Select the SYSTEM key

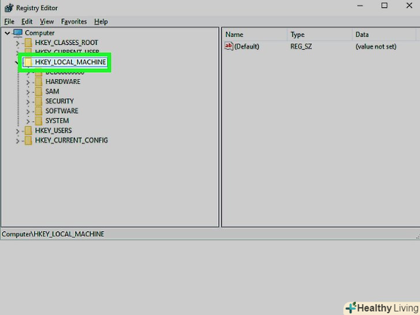coord(57,121)
